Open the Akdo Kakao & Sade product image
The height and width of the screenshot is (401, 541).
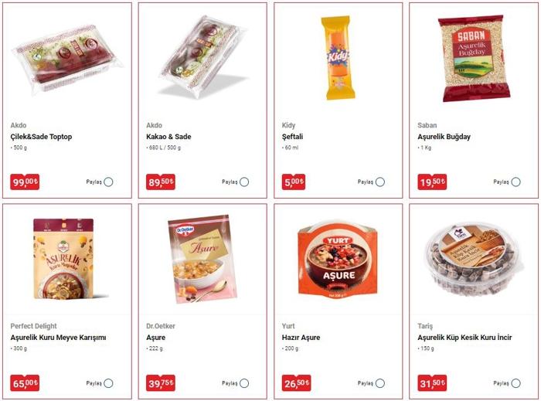pyautogui.click(x=202, y=57)
